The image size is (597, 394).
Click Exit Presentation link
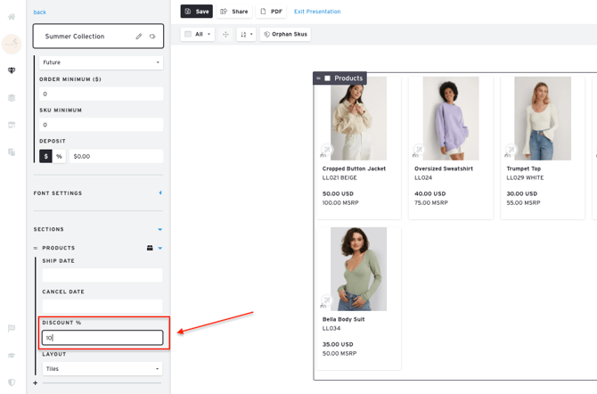click(317, 12)
